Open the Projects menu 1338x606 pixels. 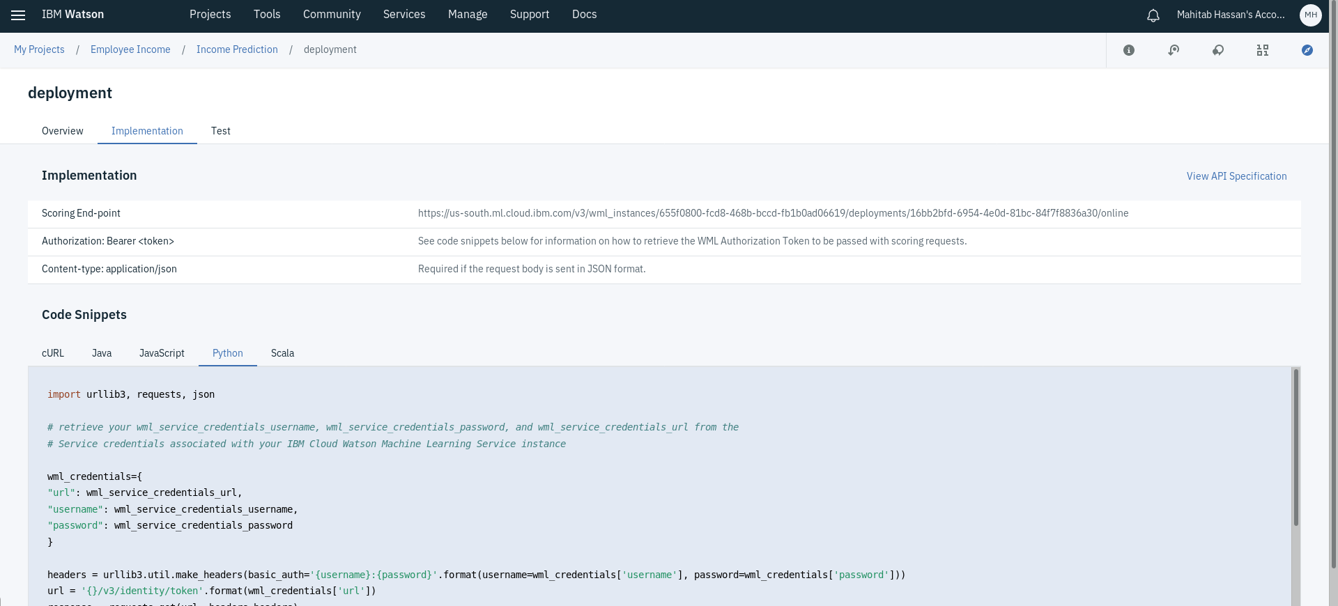(x=210, y=15)
